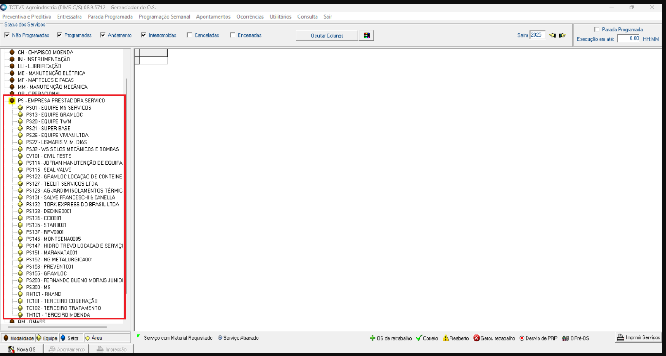
Task: Click the red X Gerou retrabalho icon
Action: point(477,338)
